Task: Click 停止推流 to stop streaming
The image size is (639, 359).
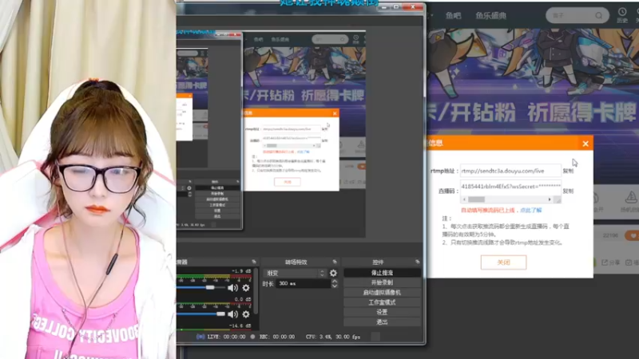Action: 382,273
